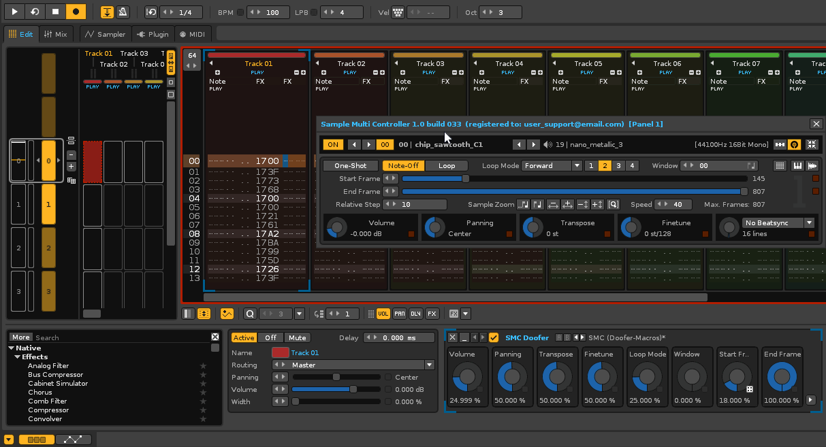826x447 pixels.
Task: Click the quantize Q icon
Action: 249,314
